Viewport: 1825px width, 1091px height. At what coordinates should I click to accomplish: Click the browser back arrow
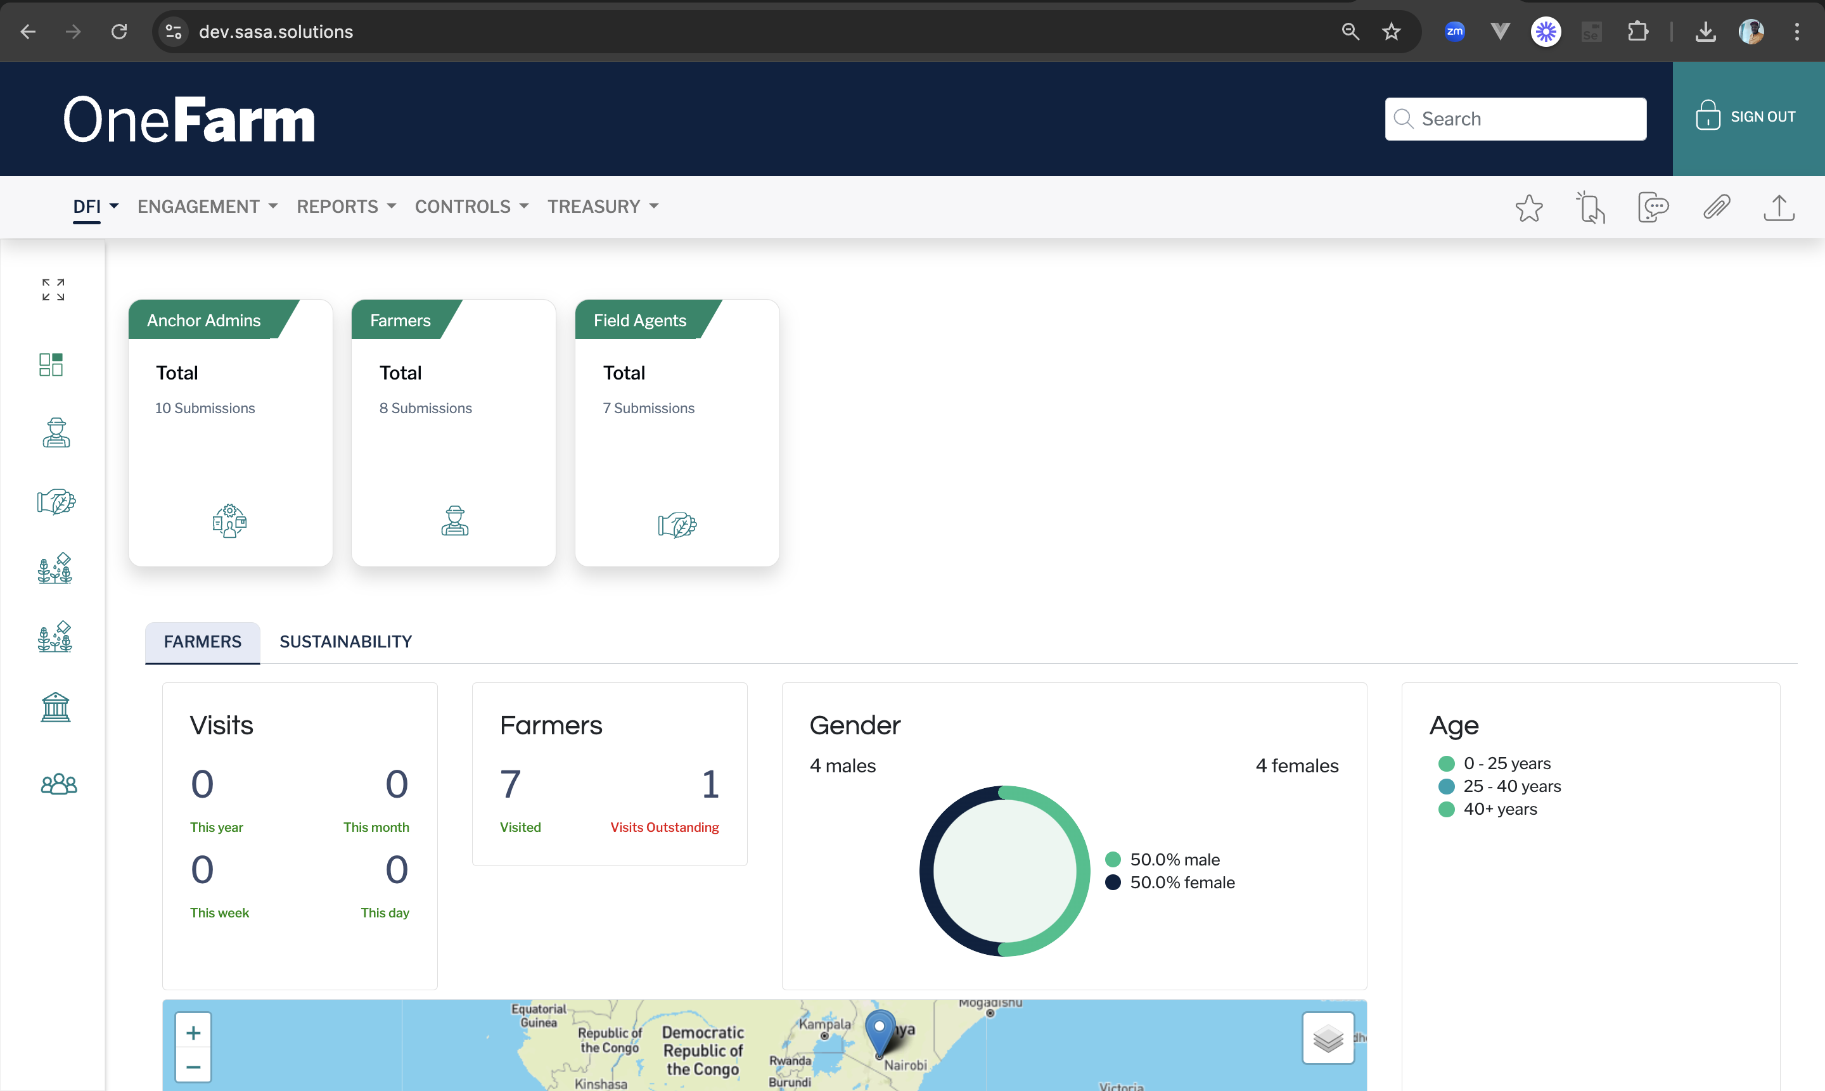(x=28, y=32)
